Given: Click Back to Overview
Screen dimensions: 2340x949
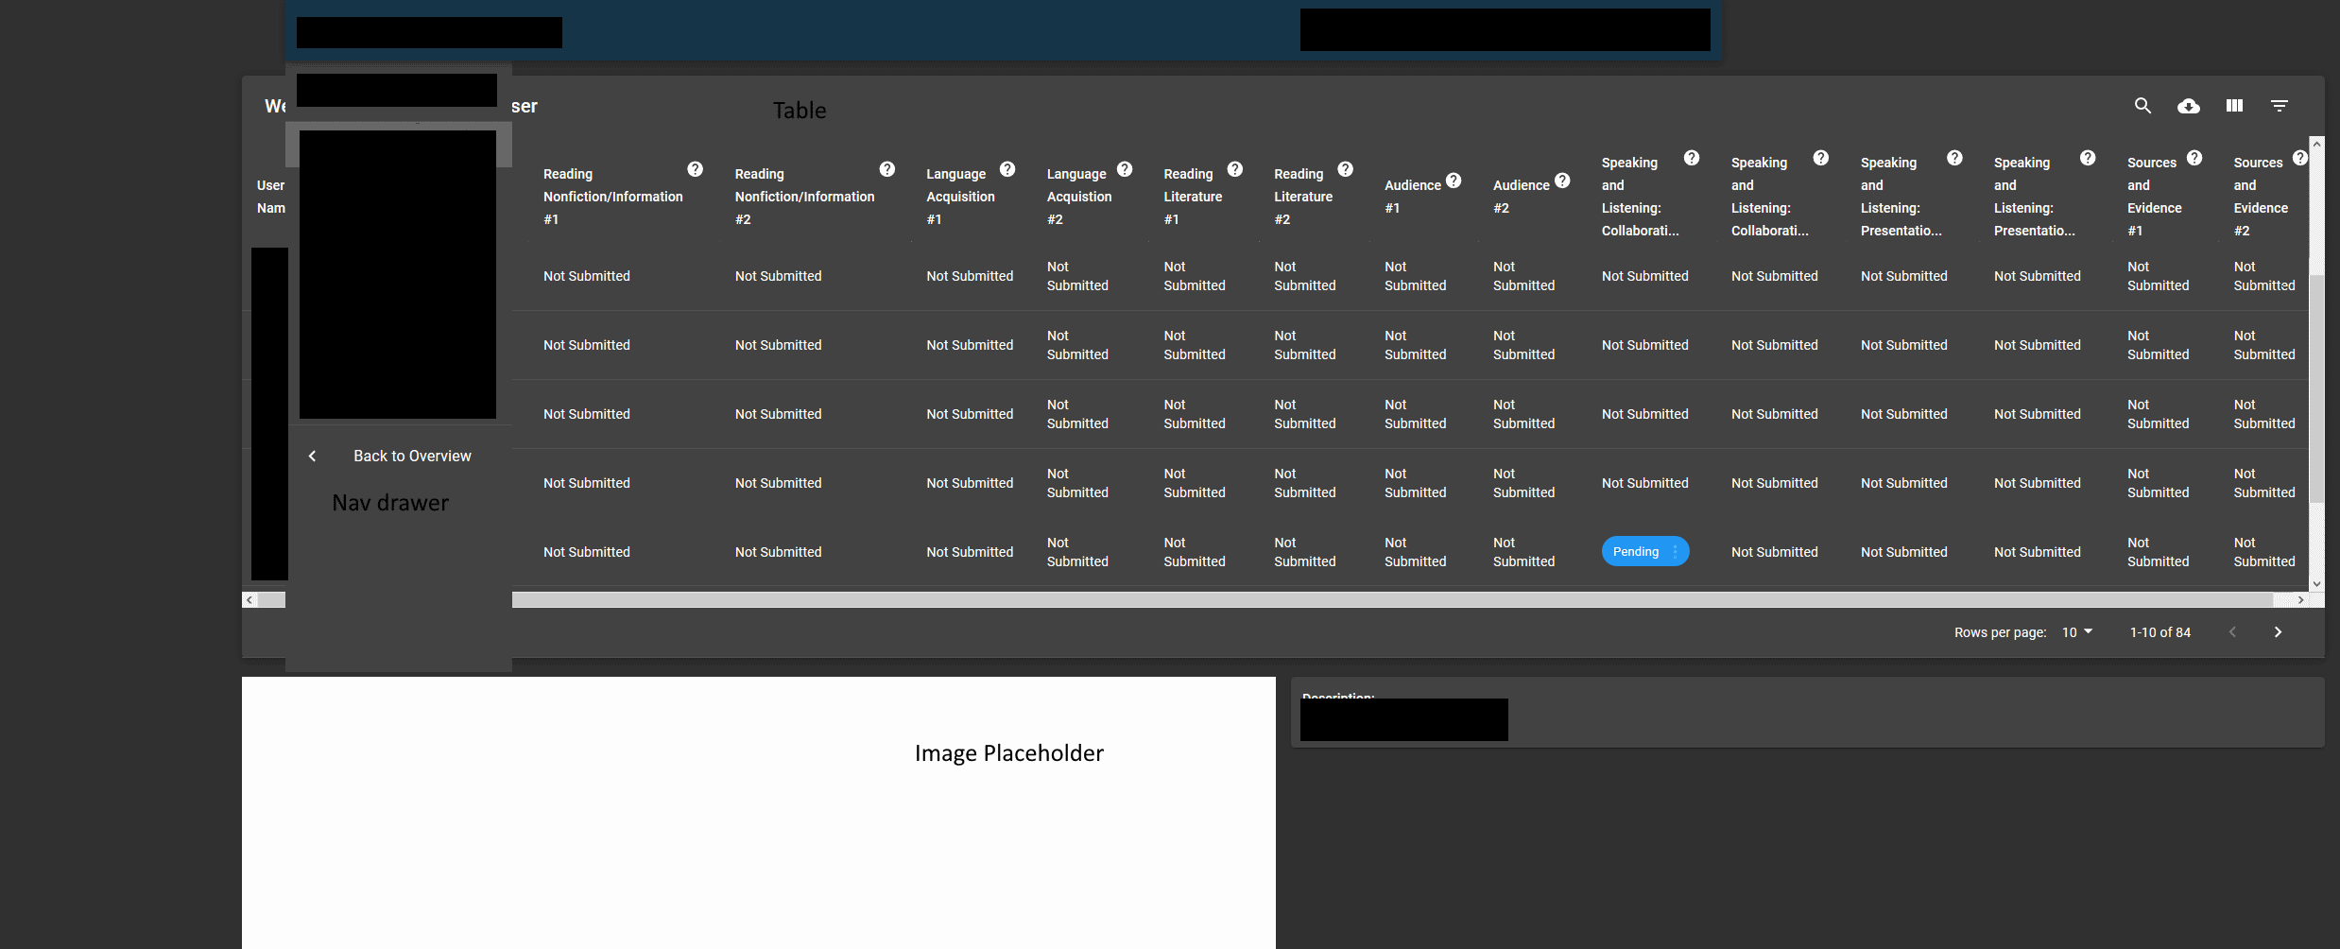Looking at the screenshot, I should 412,456.
